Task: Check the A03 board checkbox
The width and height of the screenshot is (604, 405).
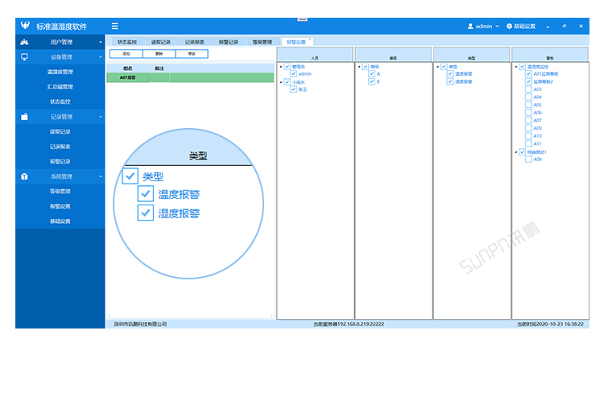Action: pyautogui.click(x=528, y=89)
